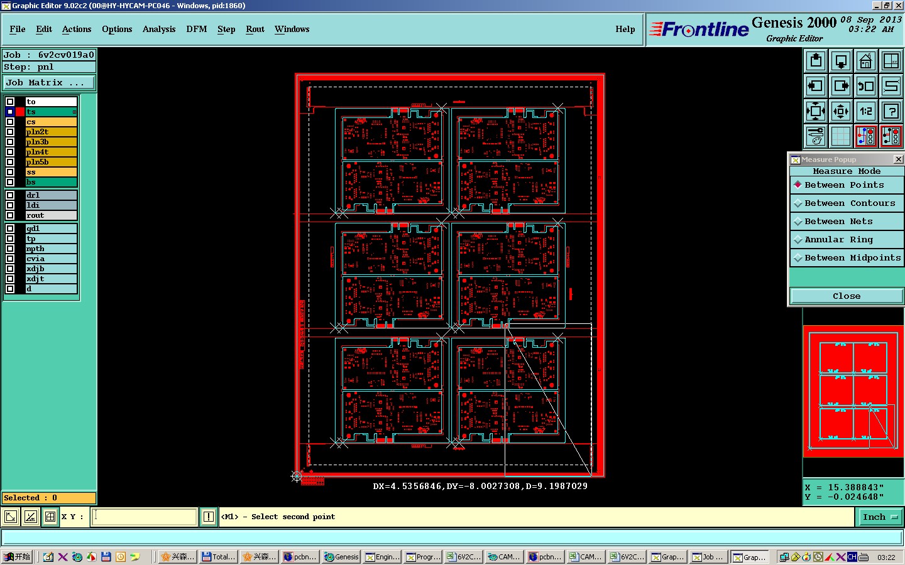
Task: Click the red swatch of layer ts
Action: [20, 112]
